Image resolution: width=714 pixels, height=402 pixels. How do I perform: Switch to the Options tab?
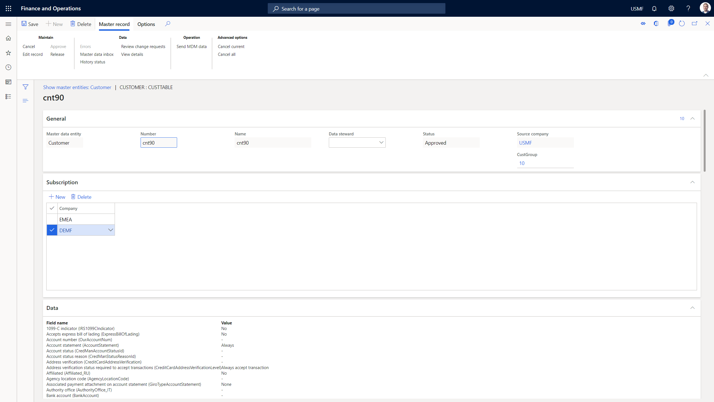(x=146, y=24)
